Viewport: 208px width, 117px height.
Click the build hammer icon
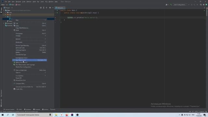coord(171,5)
